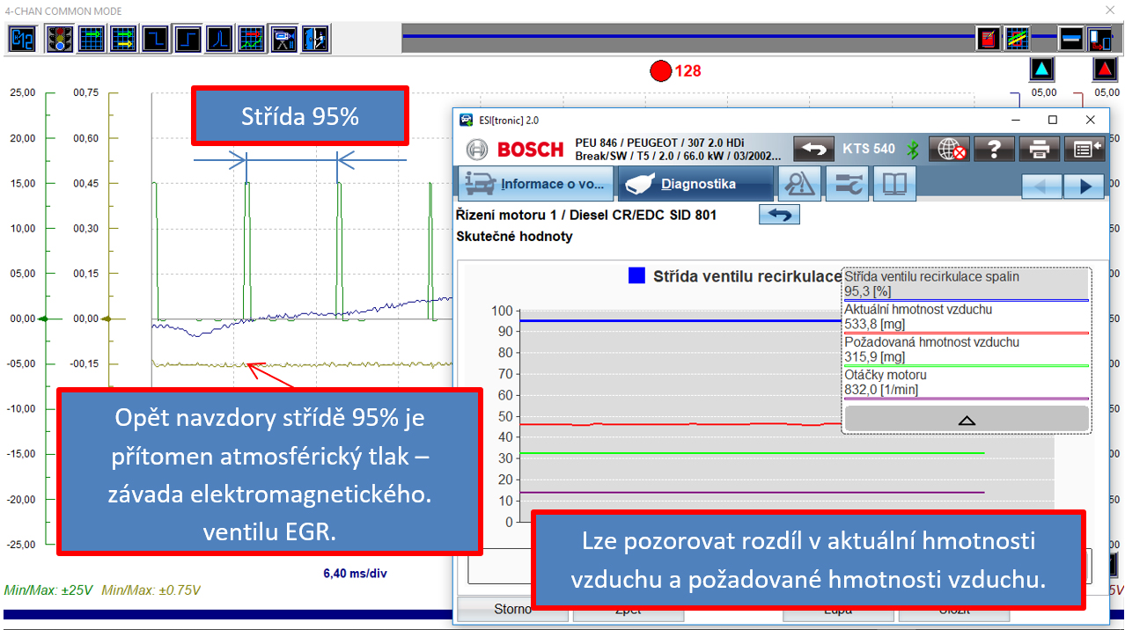The width and height of the screenshot is (1125, 630).
Task: Click the previous left arrow navigation button
Action: pyautogui.click(x=1042, y=186)
